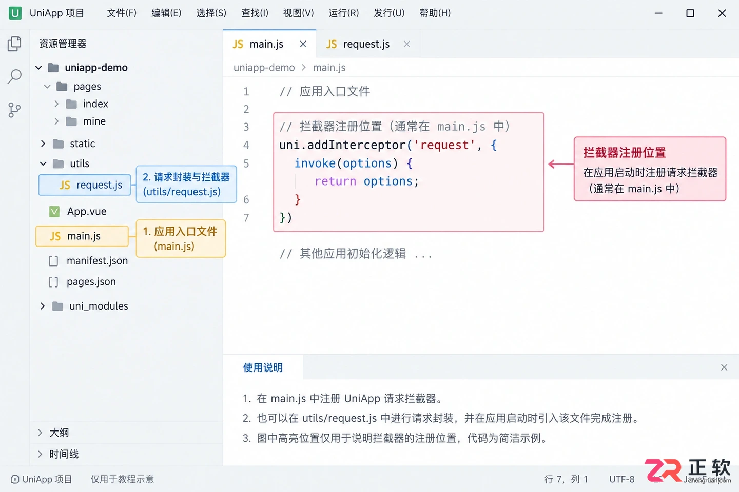The width and height of the screenshot is (739, 492).
Task: Select the 使用说明 panel tab
Action: coord(263,367)
